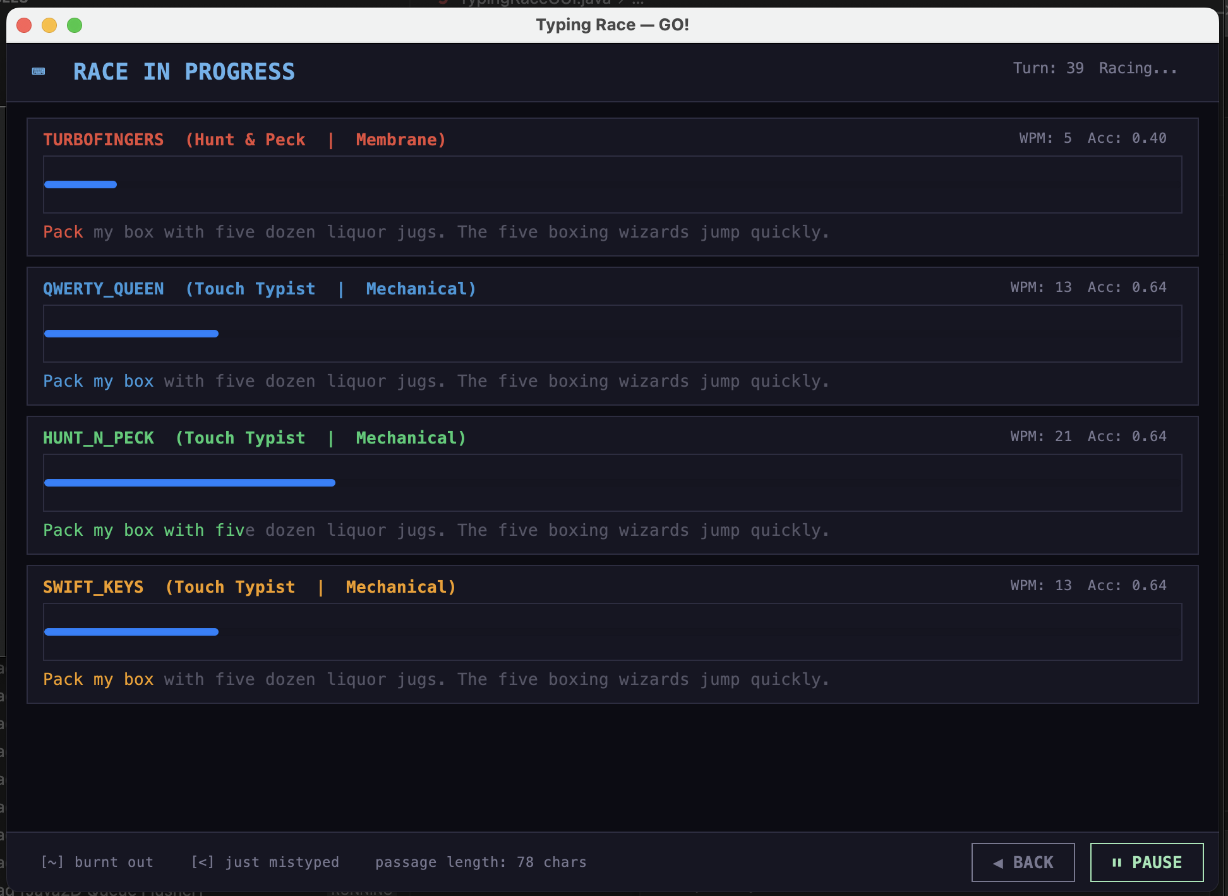Click the Hunt & Peck style label
Viewport: 1228px width, 896px height.
coord(245,140)
